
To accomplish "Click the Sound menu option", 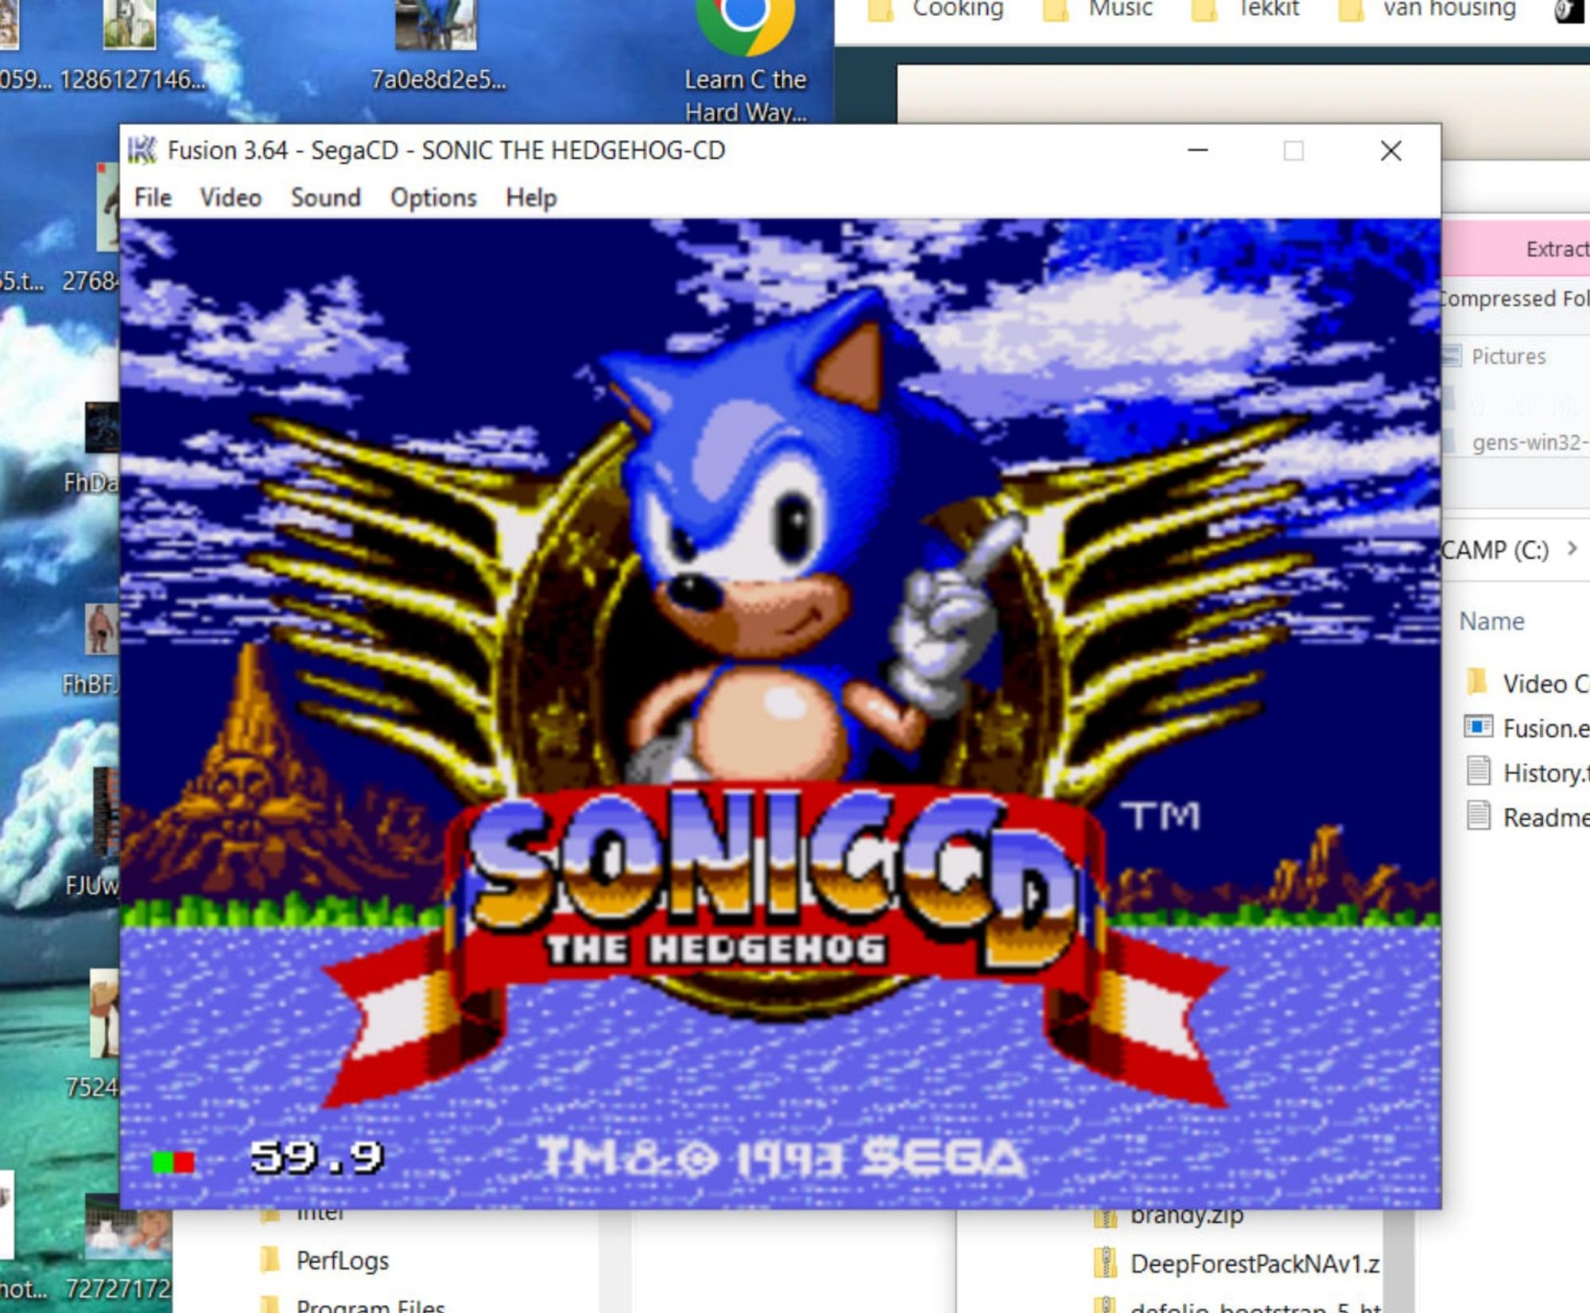I will click(326, 196).
